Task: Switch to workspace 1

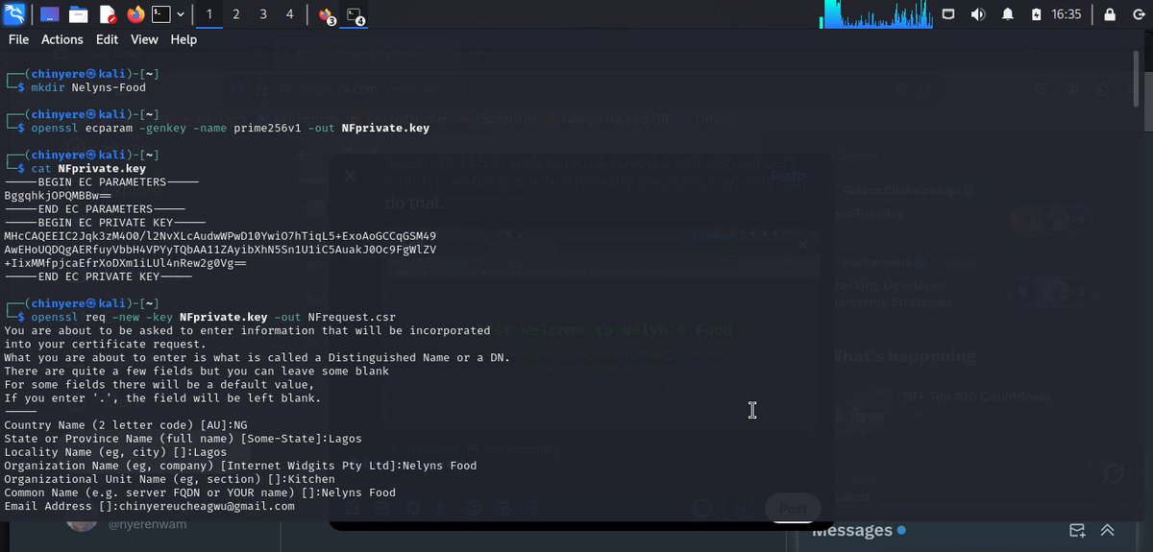Action: point(209,14)
